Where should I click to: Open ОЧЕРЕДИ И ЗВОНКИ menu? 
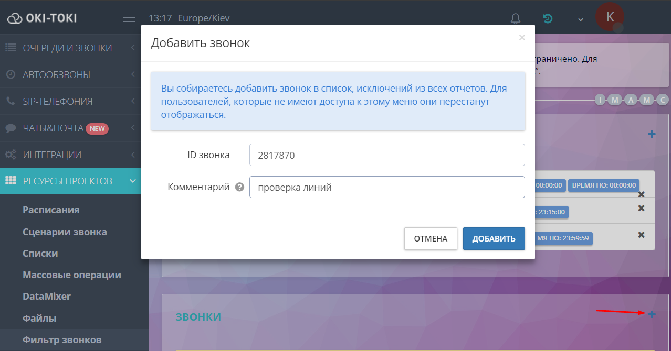point(70,48)
